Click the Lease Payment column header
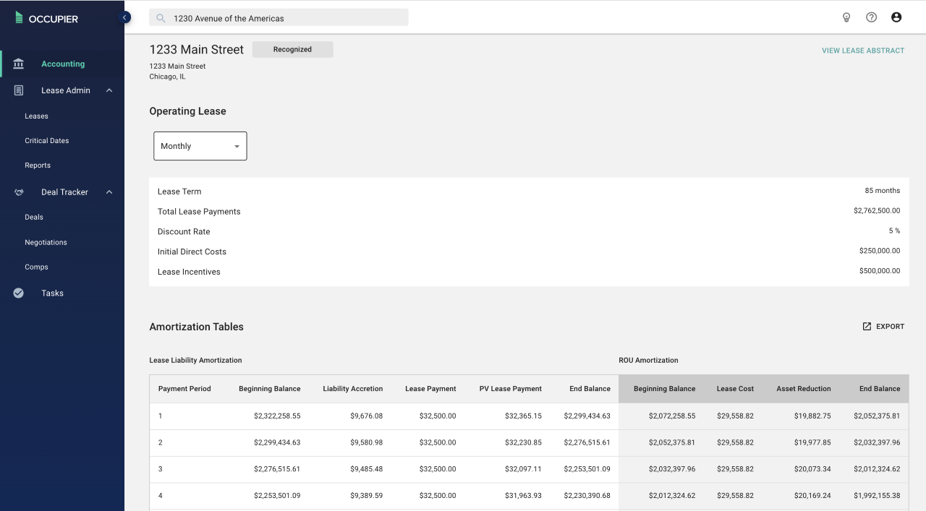Image resolution: width=926 pixels, height=511 pixels. (430, 389)
